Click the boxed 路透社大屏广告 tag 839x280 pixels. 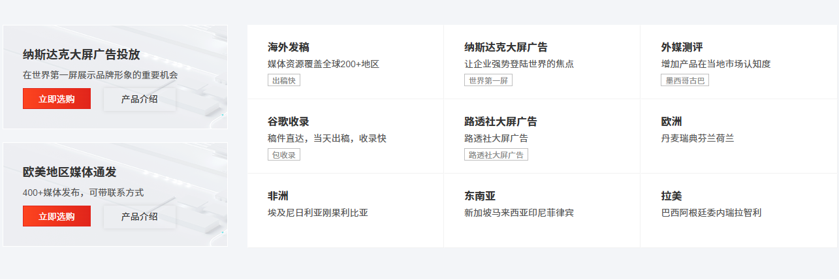[x=496, y=155]
